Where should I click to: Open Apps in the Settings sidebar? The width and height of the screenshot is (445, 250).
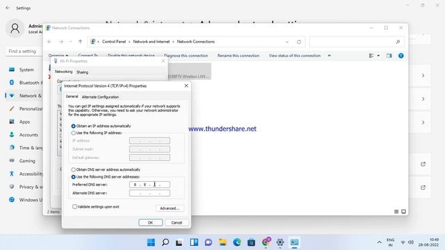coord(24,122)
